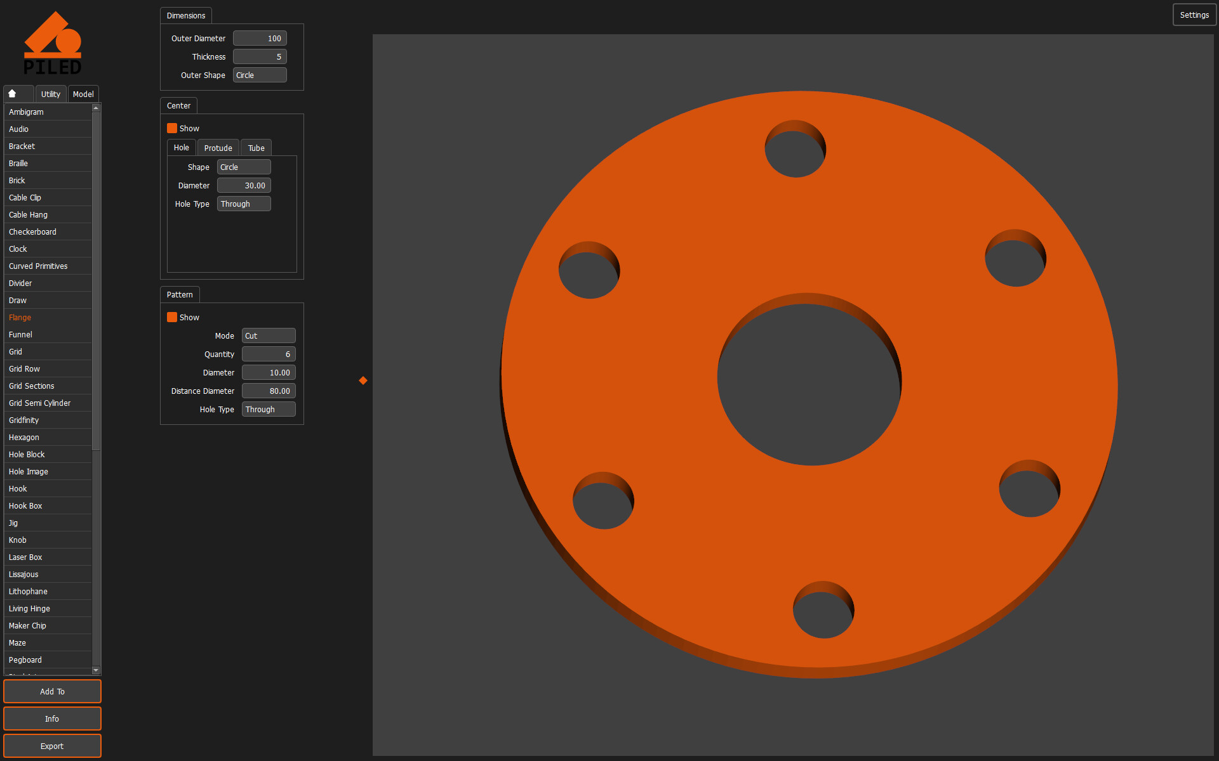Select Lithophane in the list

(x=48, y=591)
